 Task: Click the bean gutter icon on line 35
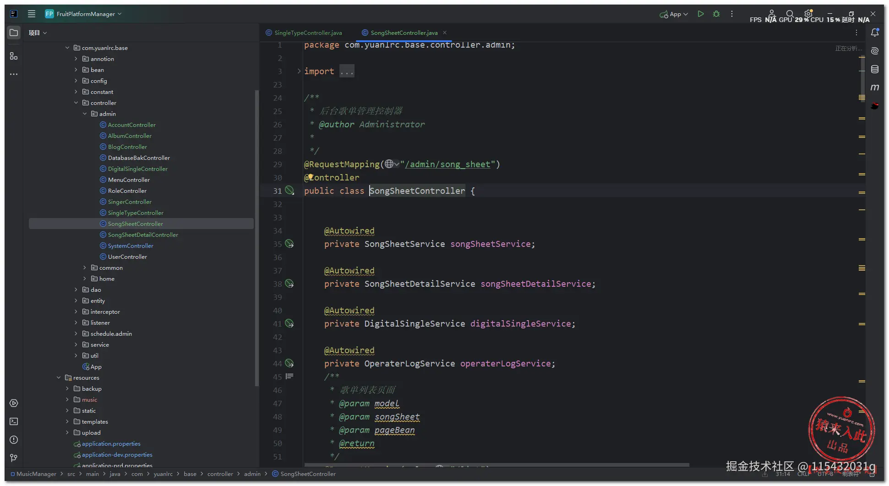coord(289,244)
